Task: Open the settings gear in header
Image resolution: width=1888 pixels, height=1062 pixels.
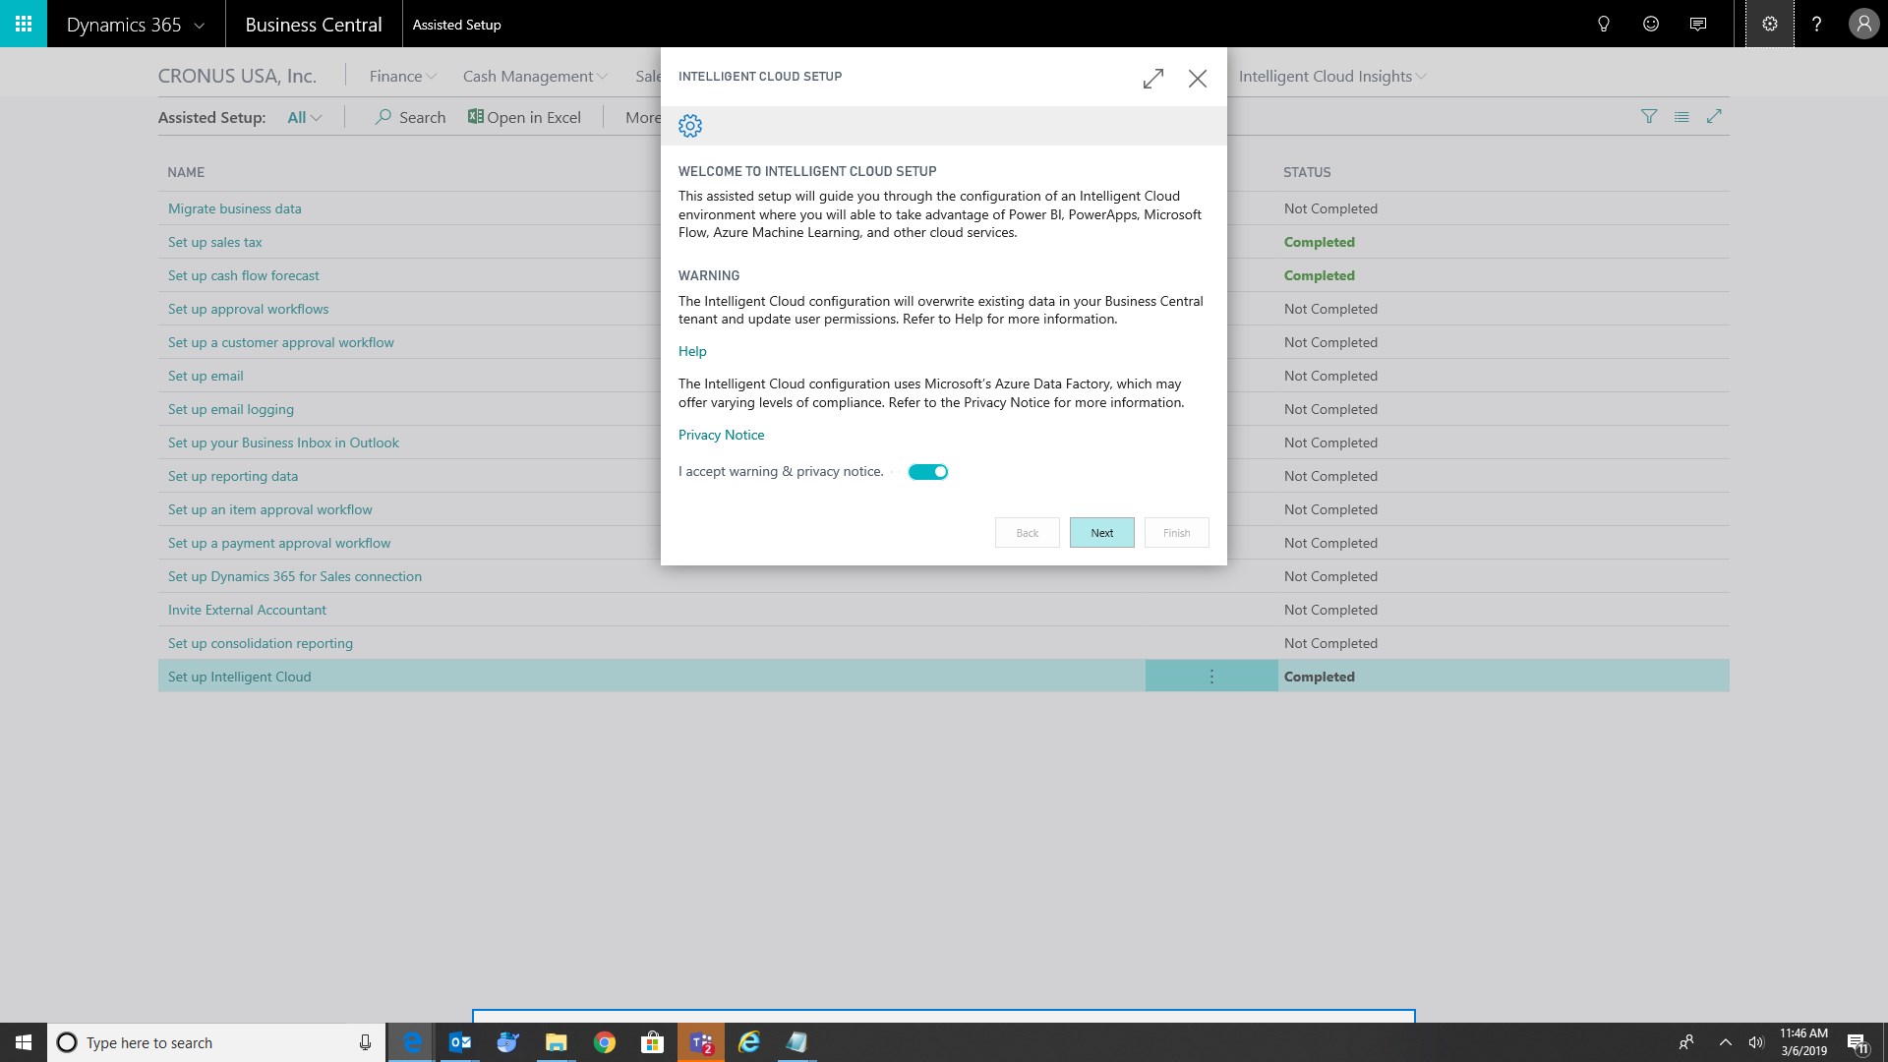Action: (x=1770, y=25)
